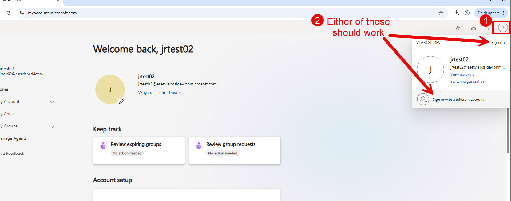511x201 pixels.
Task: Open the View account link
Action: 462,74
